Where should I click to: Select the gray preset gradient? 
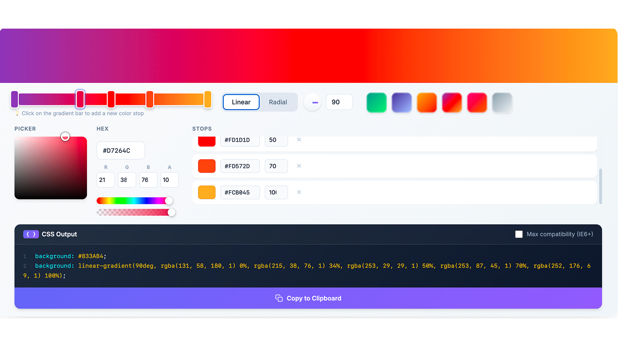(502, 103)
